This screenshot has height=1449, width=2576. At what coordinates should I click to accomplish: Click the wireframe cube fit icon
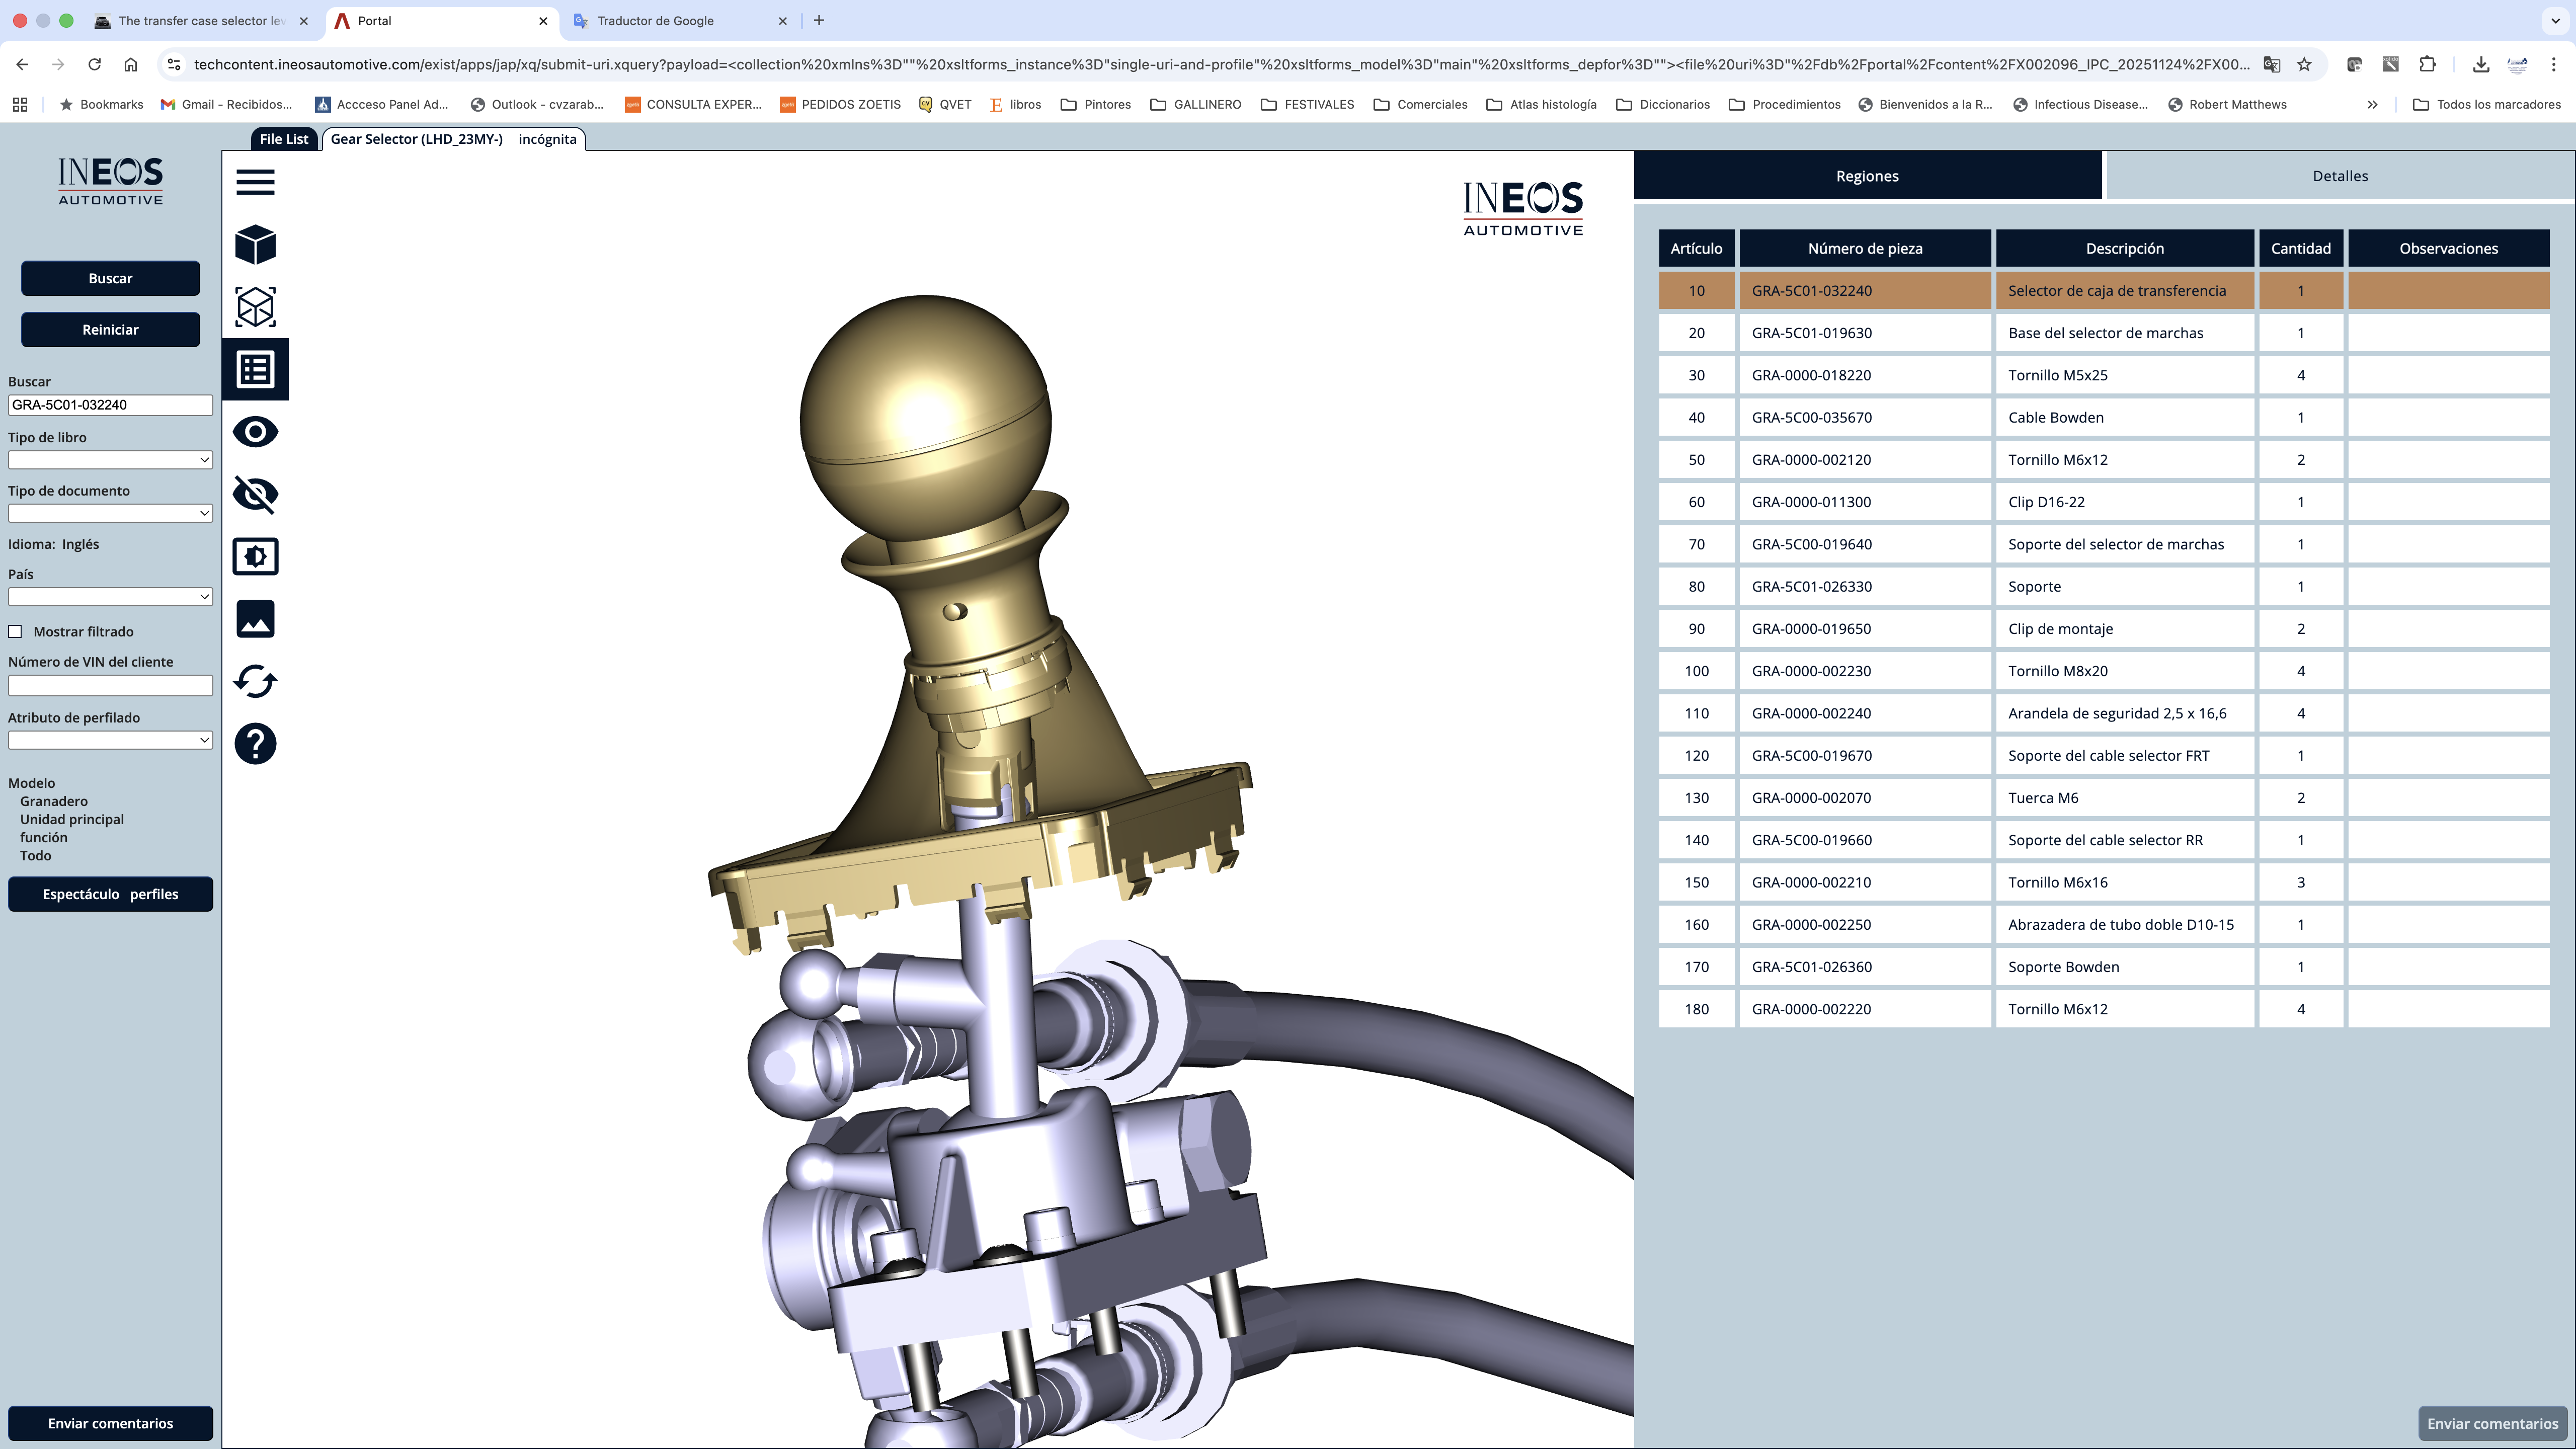[x=255, y=307]
